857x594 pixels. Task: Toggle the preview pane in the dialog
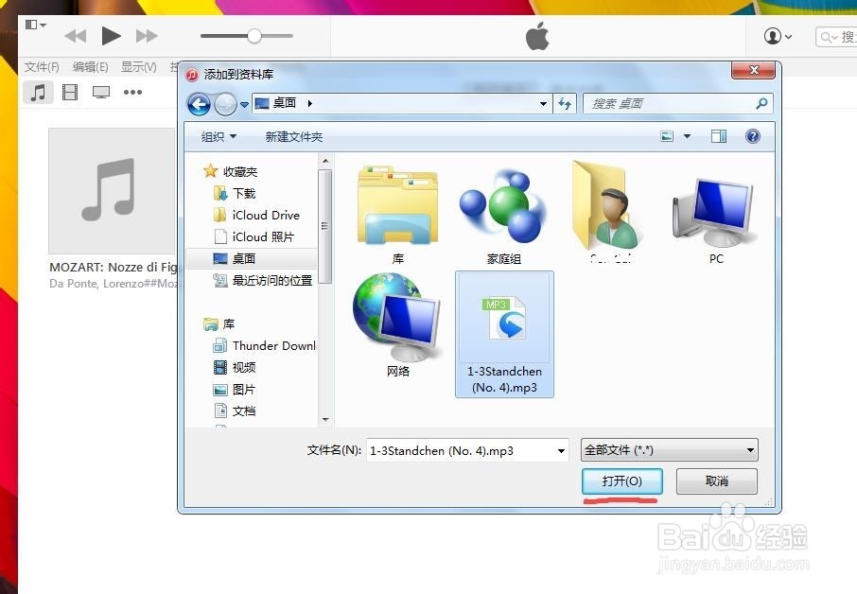click(717, 135)
